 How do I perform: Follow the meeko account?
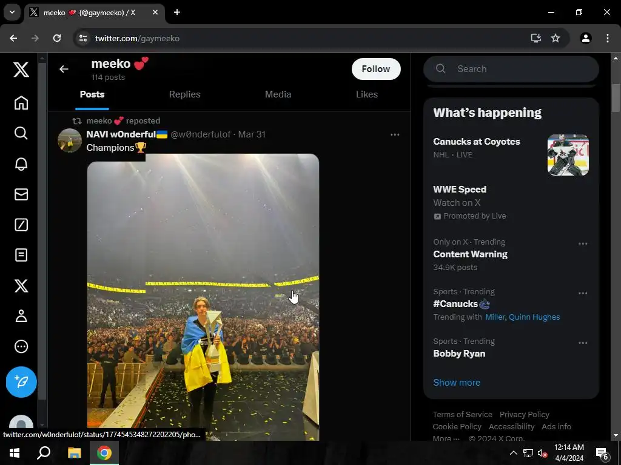click(376, 69)
